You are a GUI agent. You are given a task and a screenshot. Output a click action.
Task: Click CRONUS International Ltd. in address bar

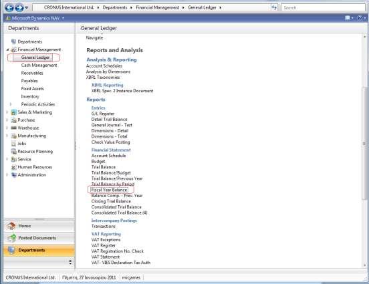(x=69, y=7)
